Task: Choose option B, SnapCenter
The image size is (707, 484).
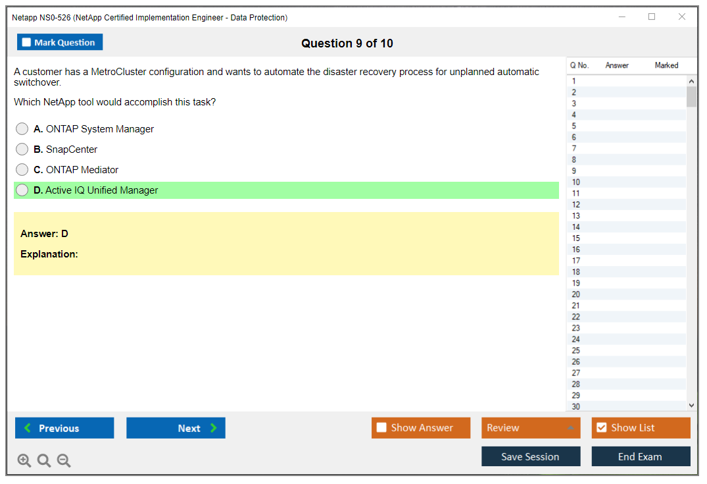Action: coord(22,149)
